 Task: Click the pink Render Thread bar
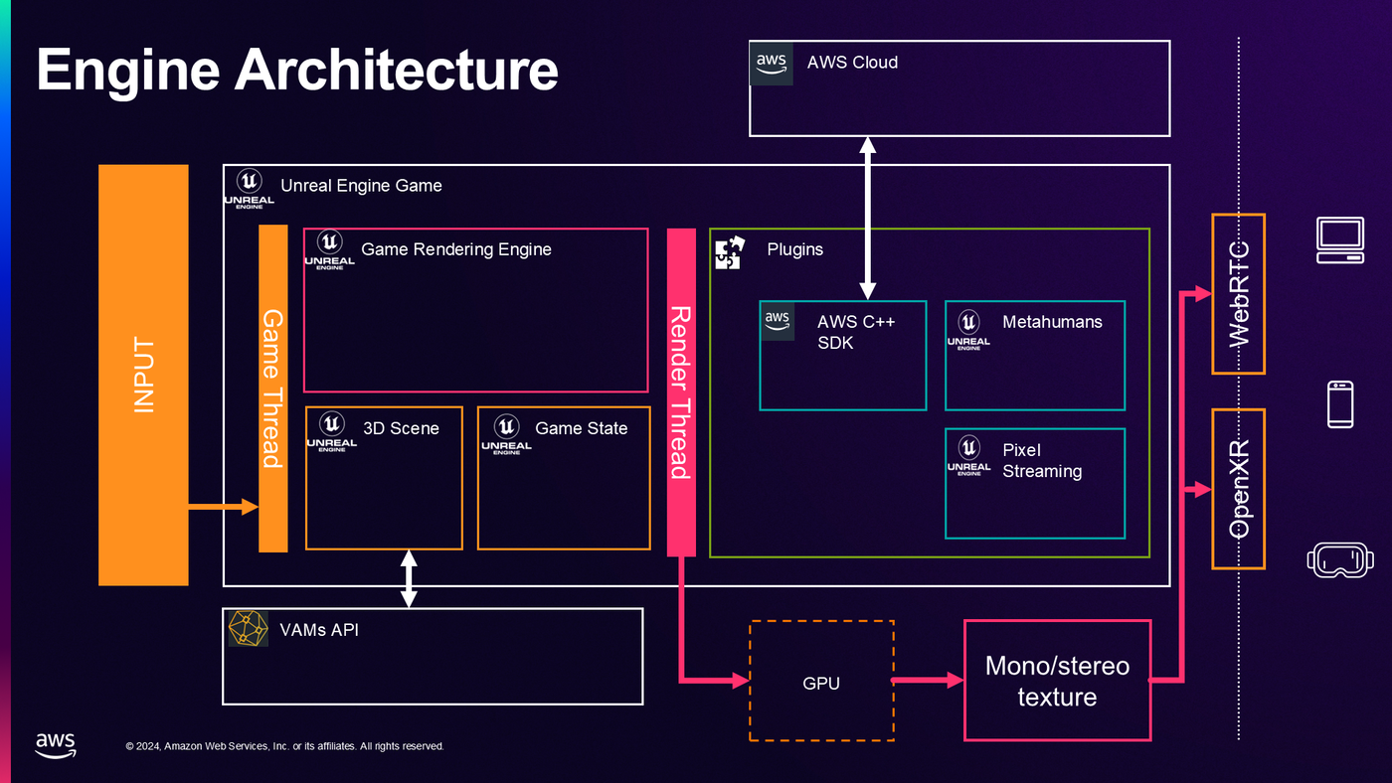click(x=680, y=392)
